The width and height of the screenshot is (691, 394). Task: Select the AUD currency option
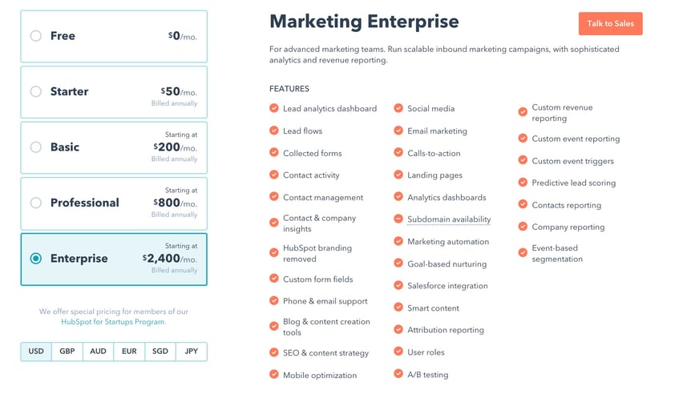pyautogui.click(x=99, y=352)
